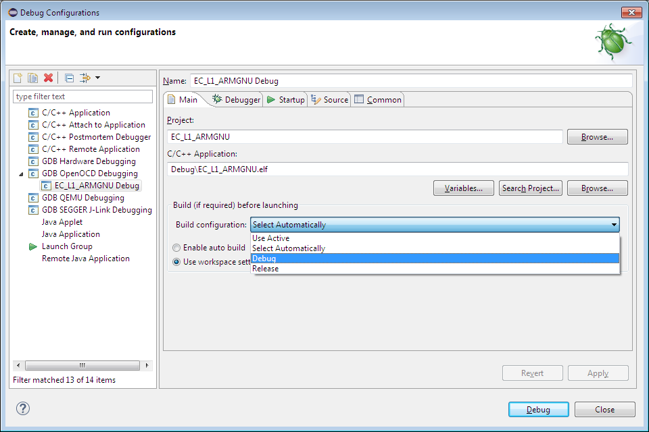The width and height of the screenshot is (649, 432).
Task: Collapse the GDB OpenOCD Debugging tree node
Action: (22, 173)
